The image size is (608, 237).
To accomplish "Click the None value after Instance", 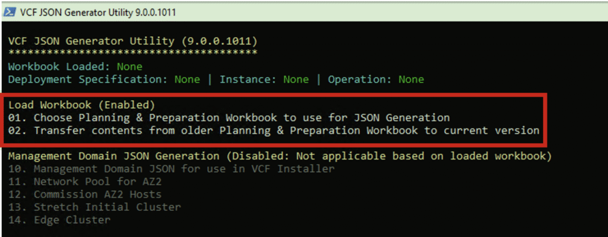I will (296, 79).
